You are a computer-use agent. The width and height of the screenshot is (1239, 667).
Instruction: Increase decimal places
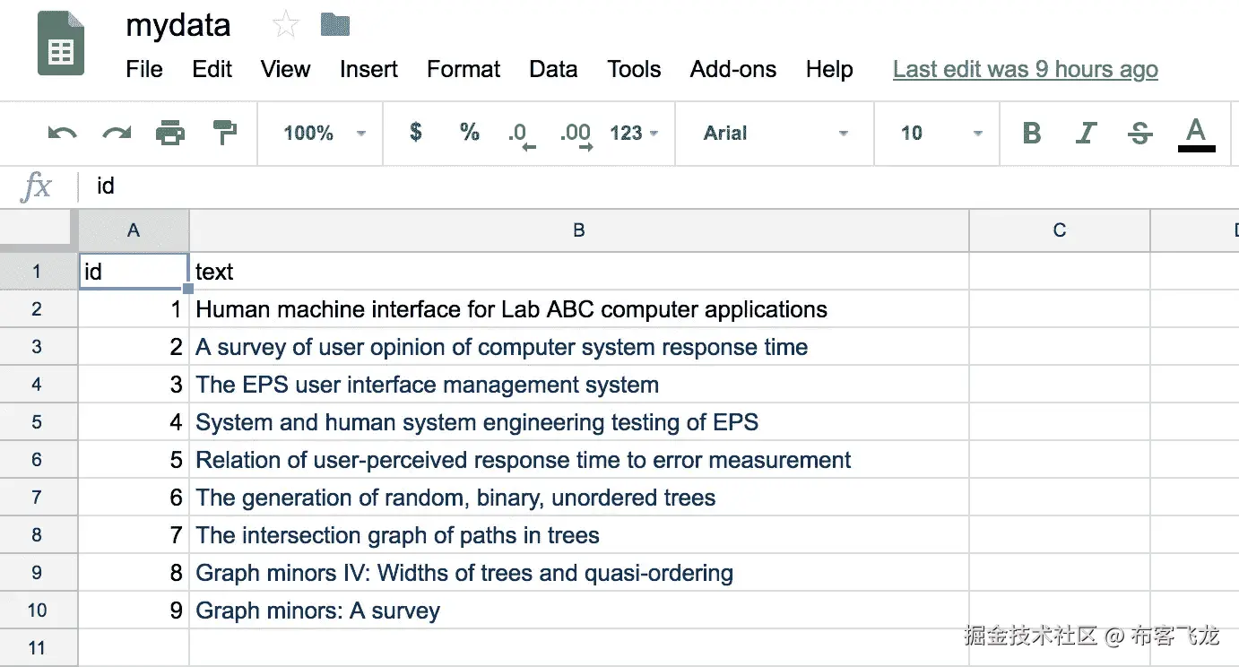(x=576, y=134)
